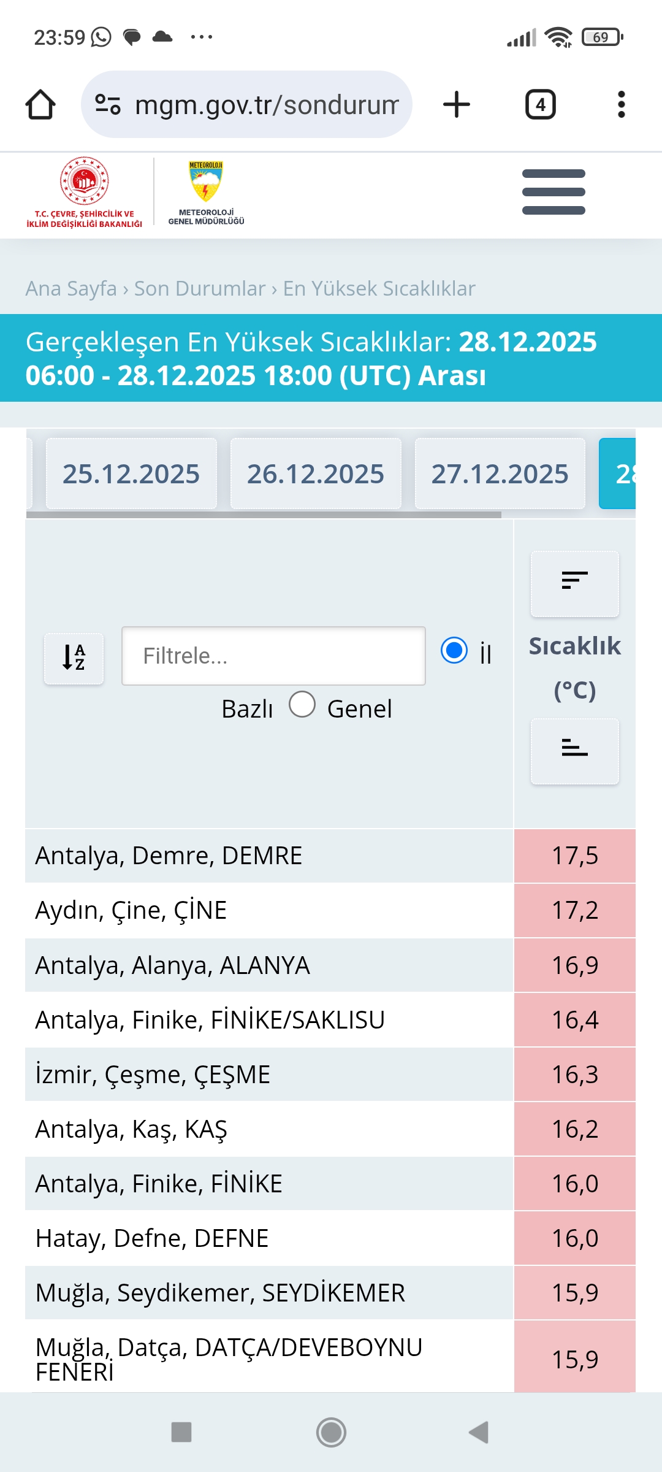This screenshot has width=662, height=1472.
Task: Open browser three-dot overflow menu
Action: (622, 104)
